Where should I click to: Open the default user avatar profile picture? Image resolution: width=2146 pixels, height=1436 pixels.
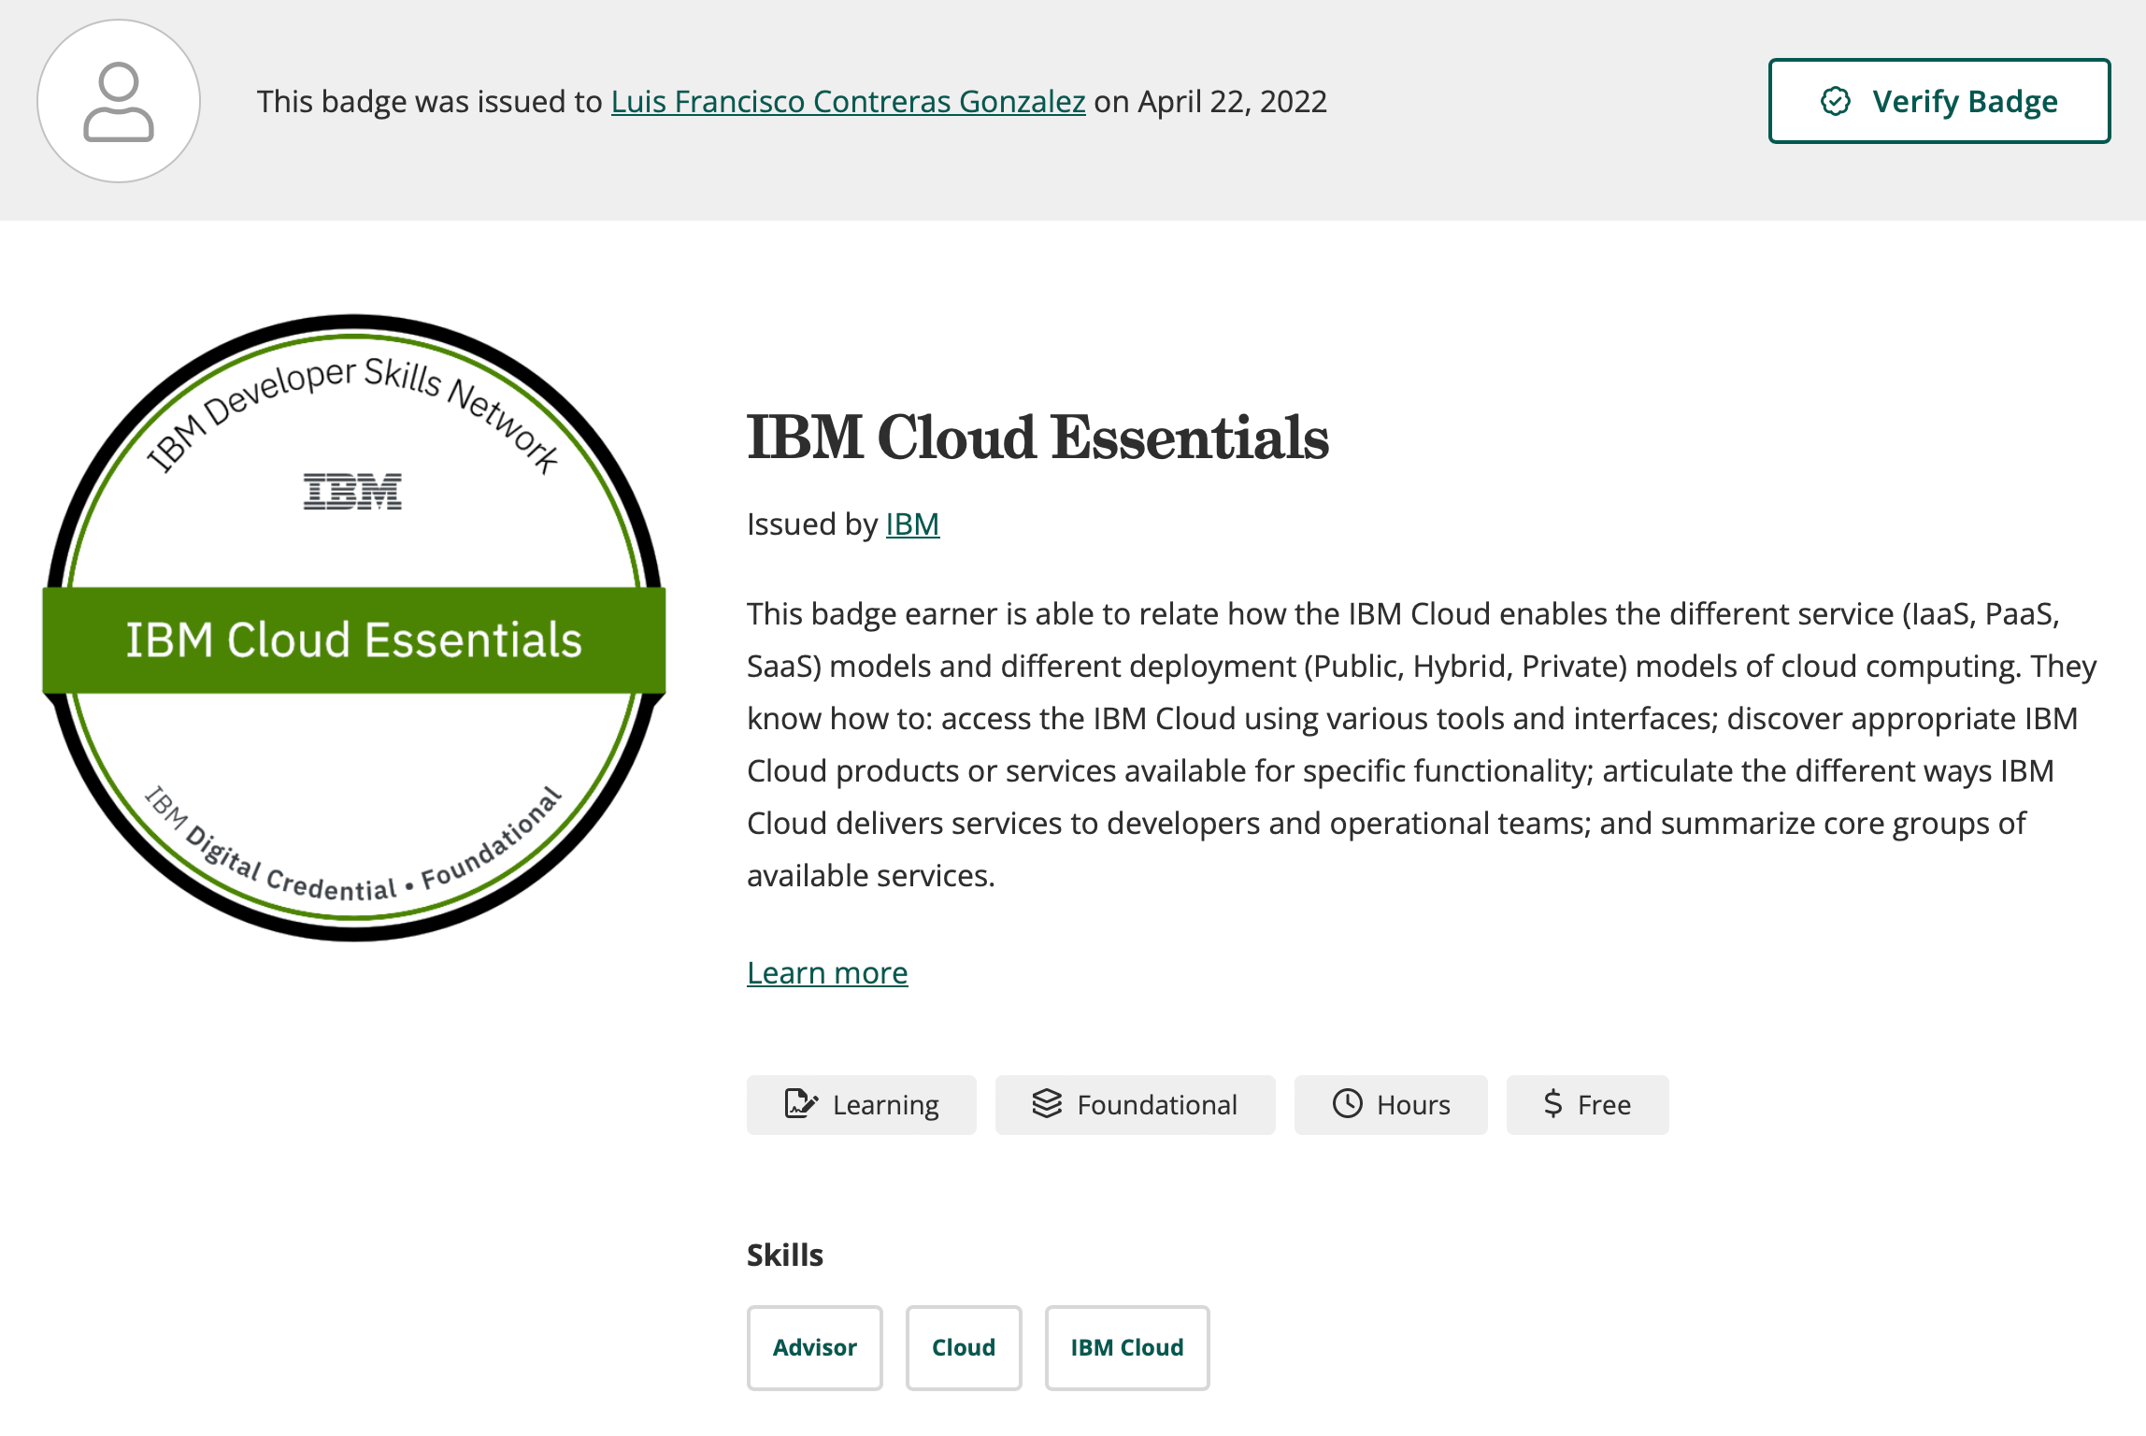click(x=119, y=101)
